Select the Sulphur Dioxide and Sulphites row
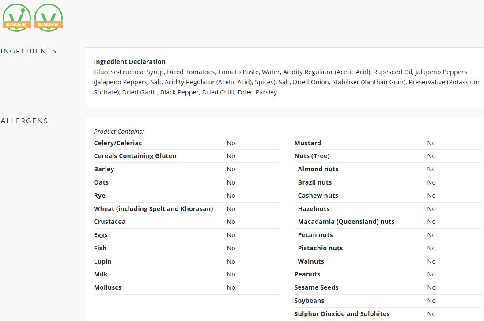The height and width of the screenshot is (321, 484). [388, 314]
